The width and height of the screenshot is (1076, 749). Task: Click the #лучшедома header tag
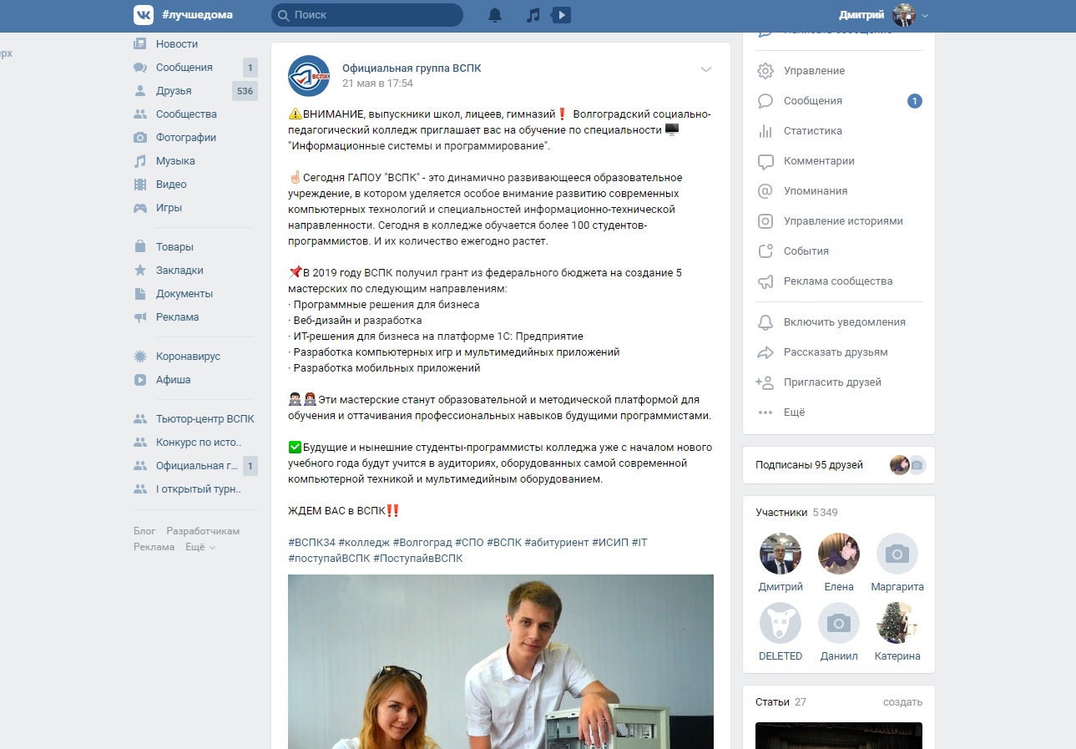tap(197, 15)
